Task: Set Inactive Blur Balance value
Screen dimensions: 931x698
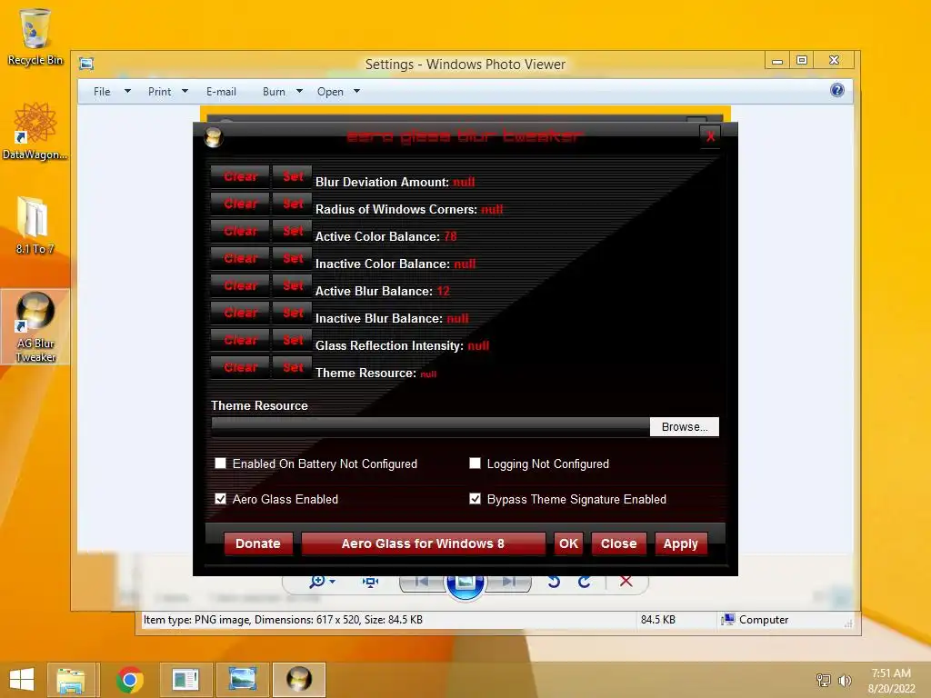Action: pyautogui.click(x=293, y=313)
